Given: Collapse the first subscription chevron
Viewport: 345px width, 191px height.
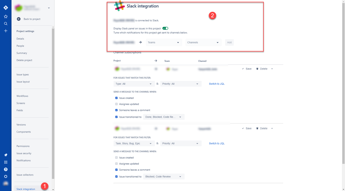Looking at the screenshot, I should (272, 69).
